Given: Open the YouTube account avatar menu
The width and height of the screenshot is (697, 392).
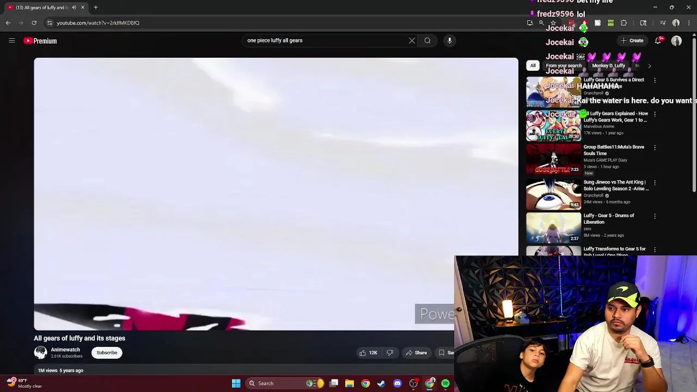Looking at the screenshot, I should [x=676, y=41].
